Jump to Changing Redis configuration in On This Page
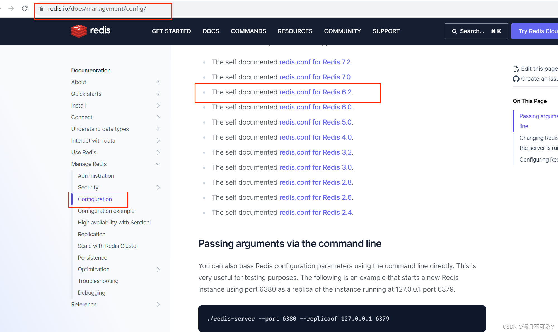 (x=538, y=143)
